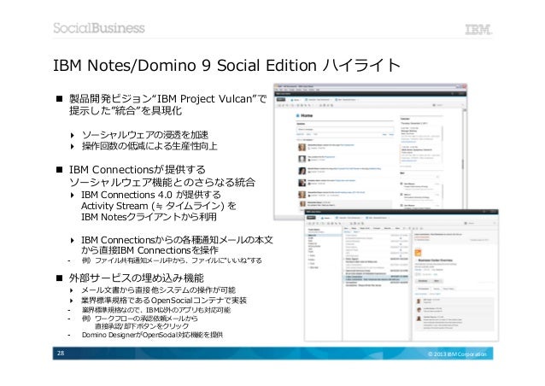Select the highlighted Inbox folder in lower window
Image resolution: width=545 pixels, height=386 pixels.
pos(323,235)
